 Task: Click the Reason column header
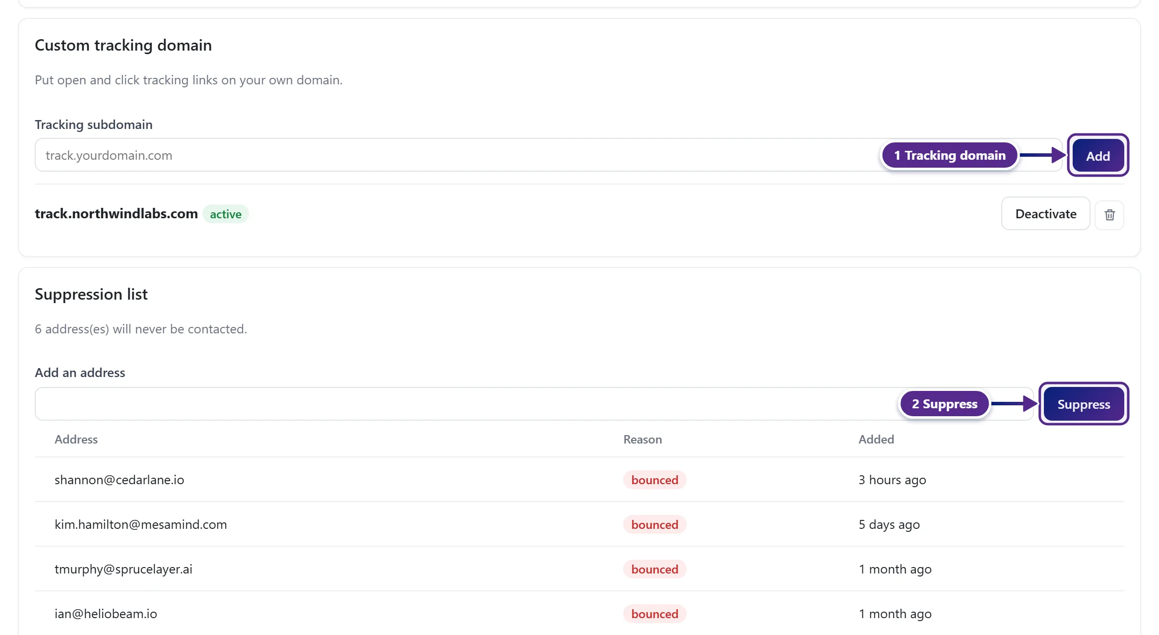click(643, 440)
